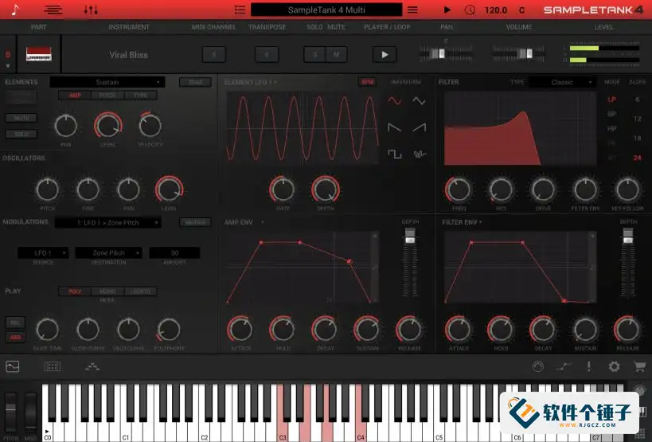Open the modulation MATRIX button
The width and height of the screenshot is (652, 442).
(195, 222)
